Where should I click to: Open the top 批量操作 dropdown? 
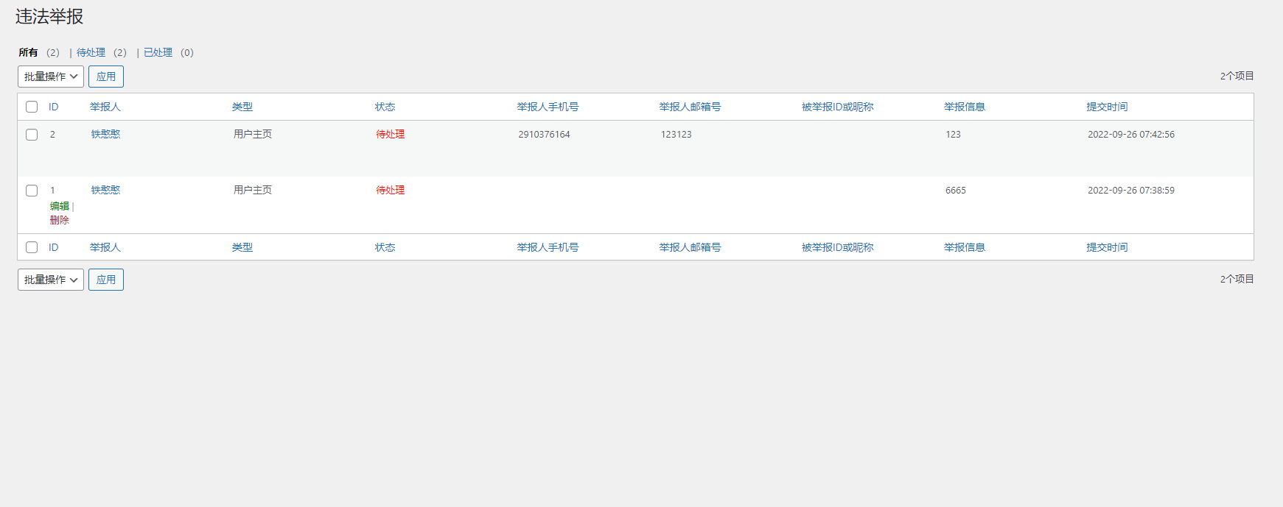[x=51, y=77]
